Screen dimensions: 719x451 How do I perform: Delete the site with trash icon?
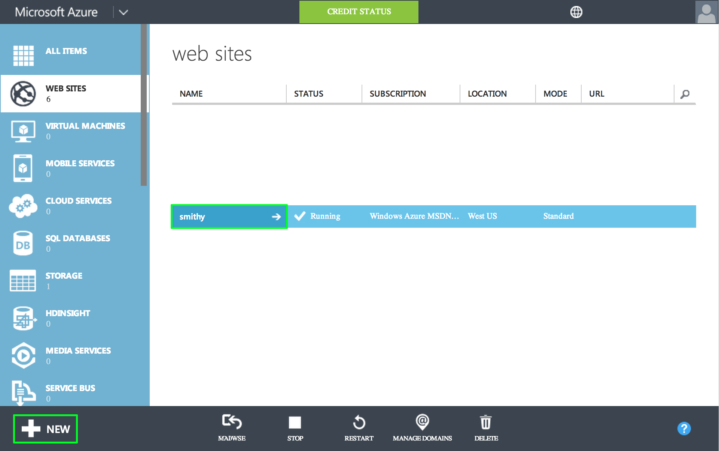pos(486,423)
